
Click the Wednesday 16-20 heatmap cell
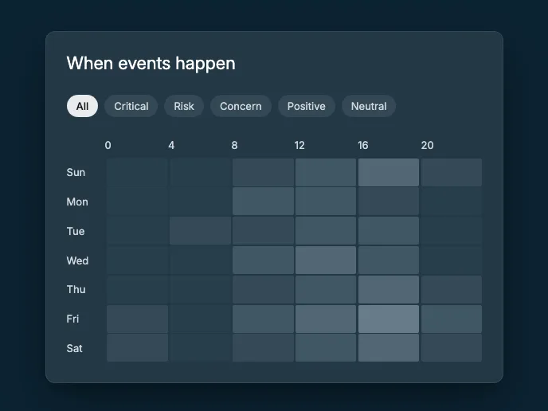coord(389,260)
